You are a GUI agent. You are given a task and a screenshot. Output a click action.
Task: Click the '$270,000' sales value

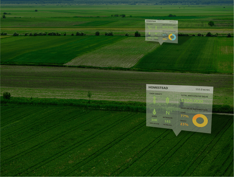tap(168, 28)
